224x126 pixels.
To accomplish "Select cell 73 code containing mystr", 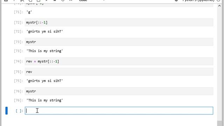I will coord(119,42).
